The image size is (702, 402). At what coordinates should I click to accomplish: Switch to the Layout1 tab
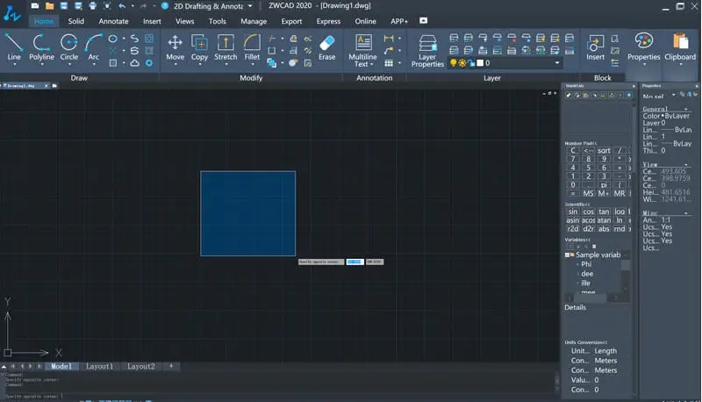[99, 366]
